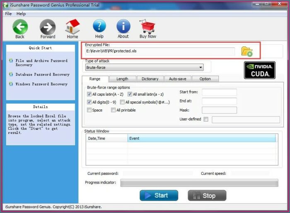Click the application icon in the title bar
Viewport: 290px width, 213px height.
tap(6, 5)
